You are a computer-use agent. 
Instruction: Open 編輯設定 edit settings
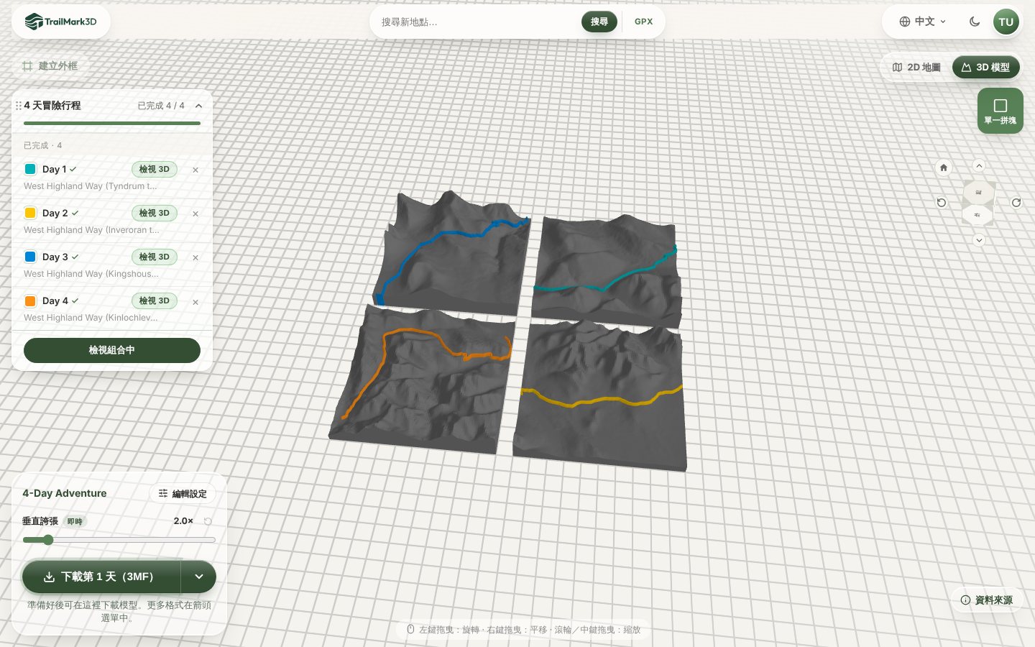tap(183, 494)
